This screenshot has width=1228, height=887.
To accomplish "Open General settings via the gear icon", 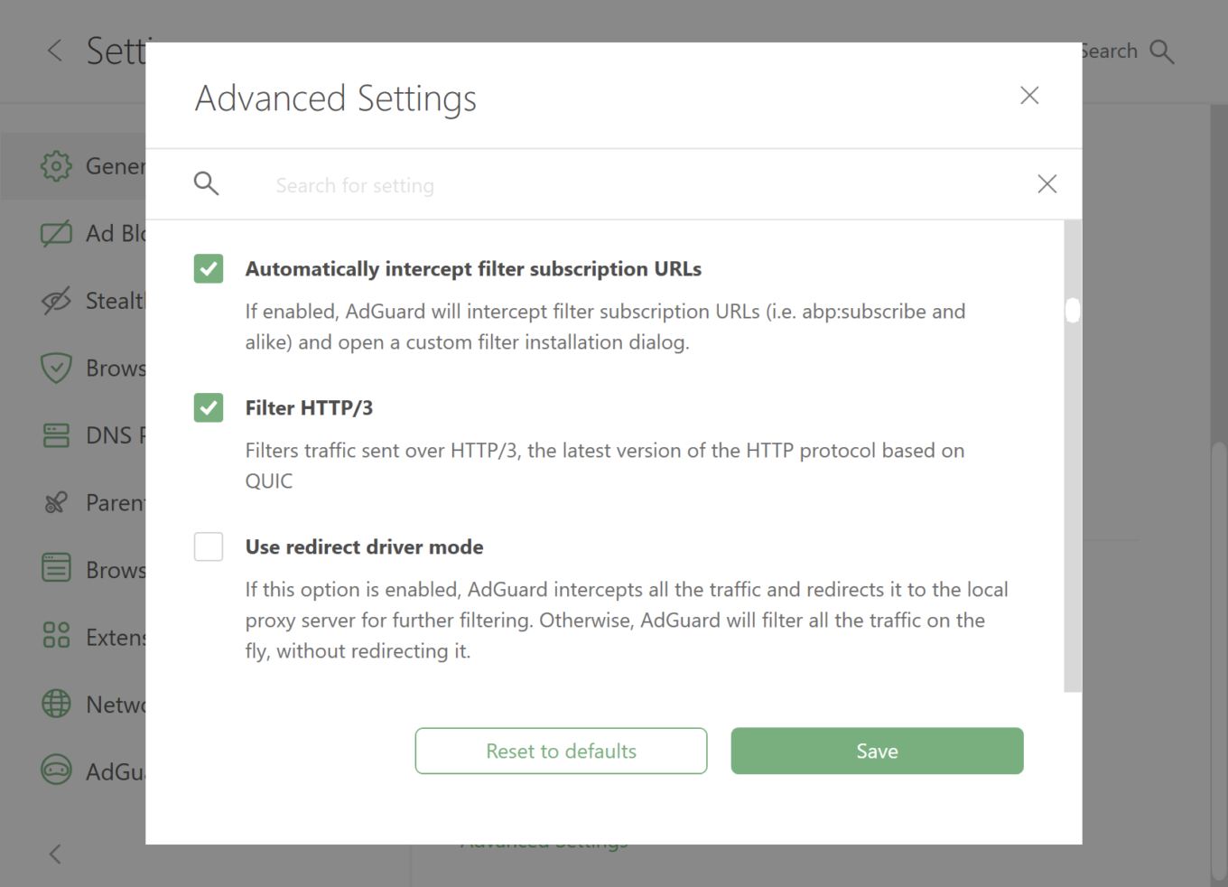I will point(55,165).
